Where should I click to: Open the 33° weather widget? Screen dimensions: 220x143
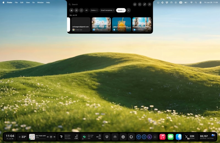[x=23, y=137]
